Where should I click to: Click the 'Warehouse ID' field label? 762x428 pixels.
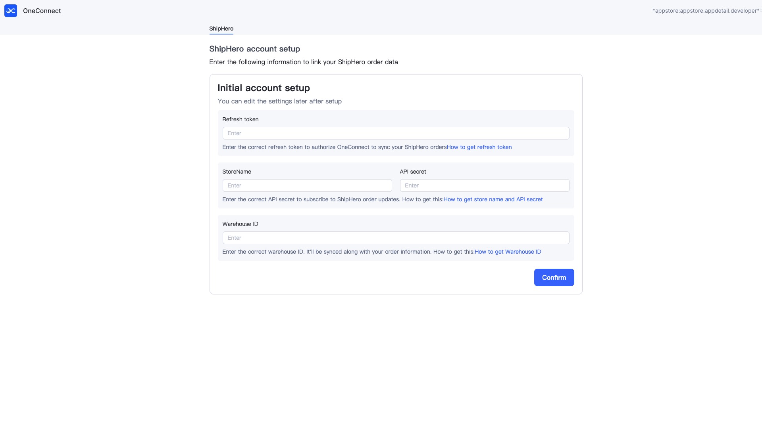coord(240,224)
